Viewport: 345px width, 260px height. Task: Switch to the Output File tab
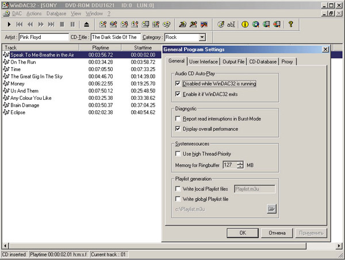[x=233, y=62]
